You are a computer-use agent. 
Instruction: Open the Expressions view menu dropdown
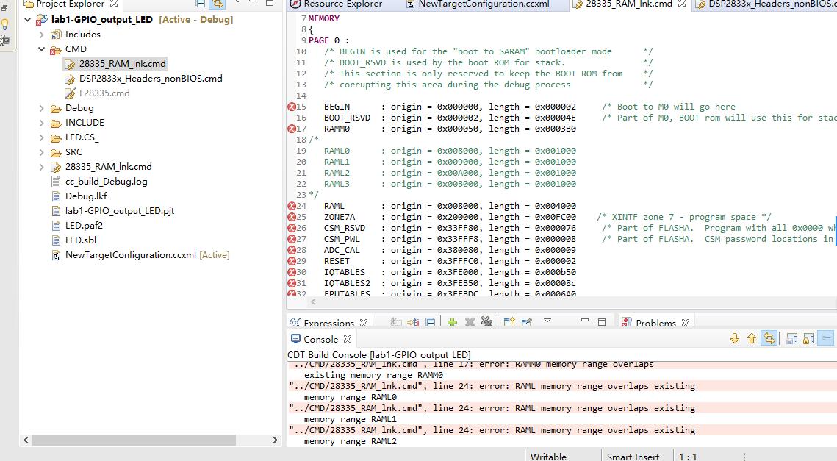pyautogui.click(x=547, y=321)
